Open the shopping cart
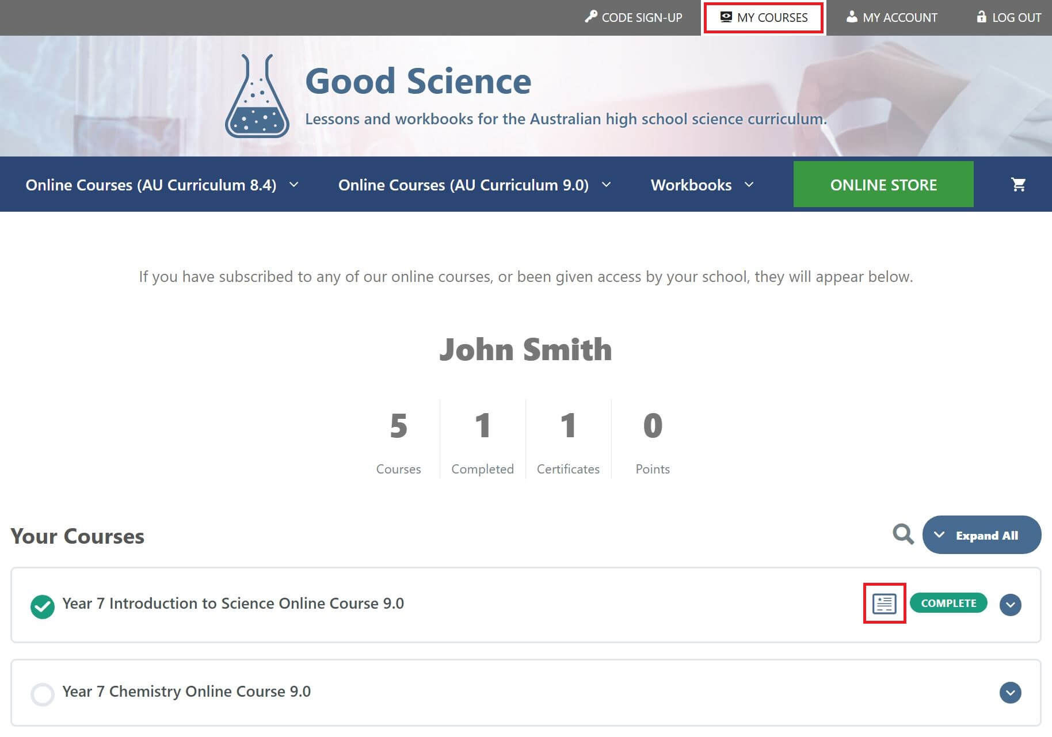 click(x=1019, y=184)
